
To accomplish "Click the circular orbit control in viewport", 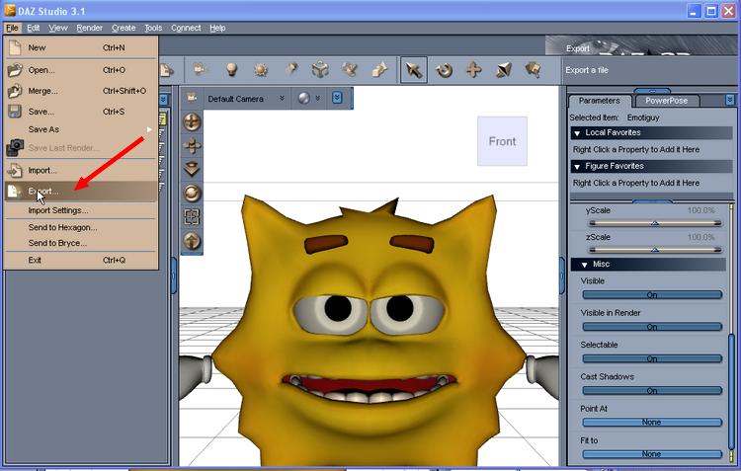I will pyautogui.click(x=192, y=194).
